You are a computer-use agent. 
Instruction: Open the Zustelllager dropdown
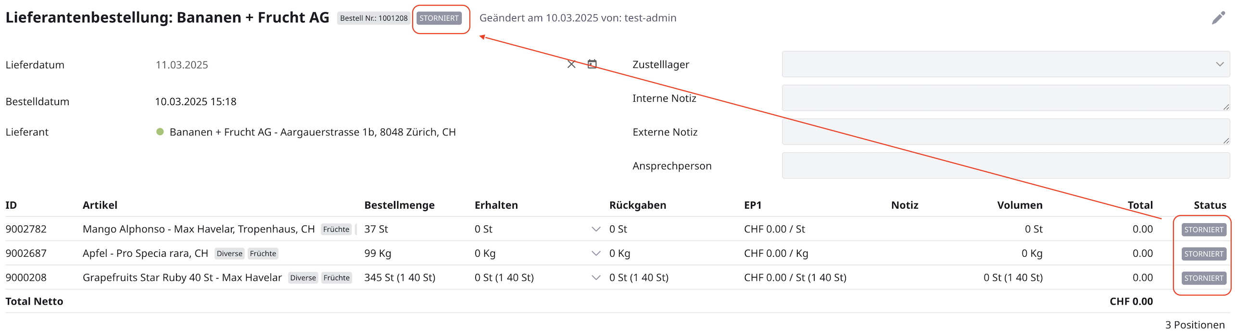point(1005,64)
